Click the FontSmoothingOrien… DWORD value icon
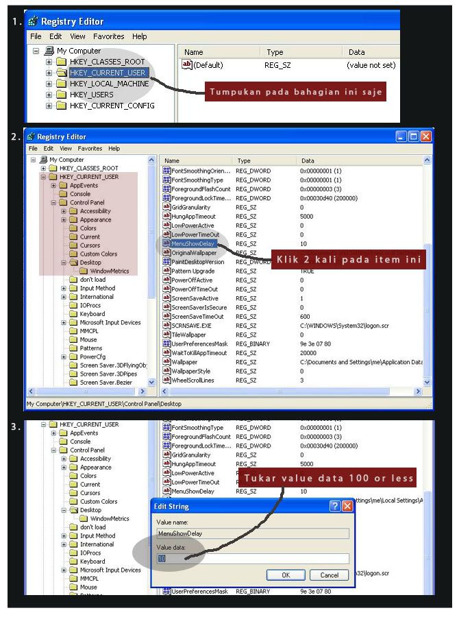This screenshot has width=459, height=617. (166, 171)
